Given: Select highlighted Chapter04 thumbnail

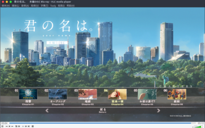Looking at the screenshot, I should tap(117, 94).
